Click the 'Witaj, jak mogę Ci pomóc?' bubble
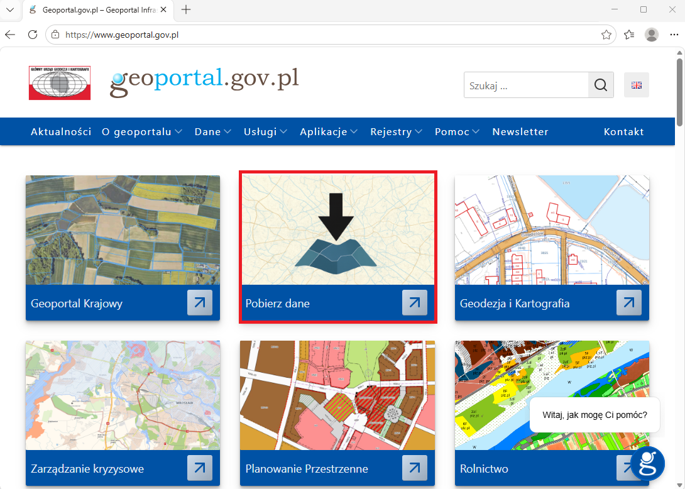685x489 pixels. (595, 415)
